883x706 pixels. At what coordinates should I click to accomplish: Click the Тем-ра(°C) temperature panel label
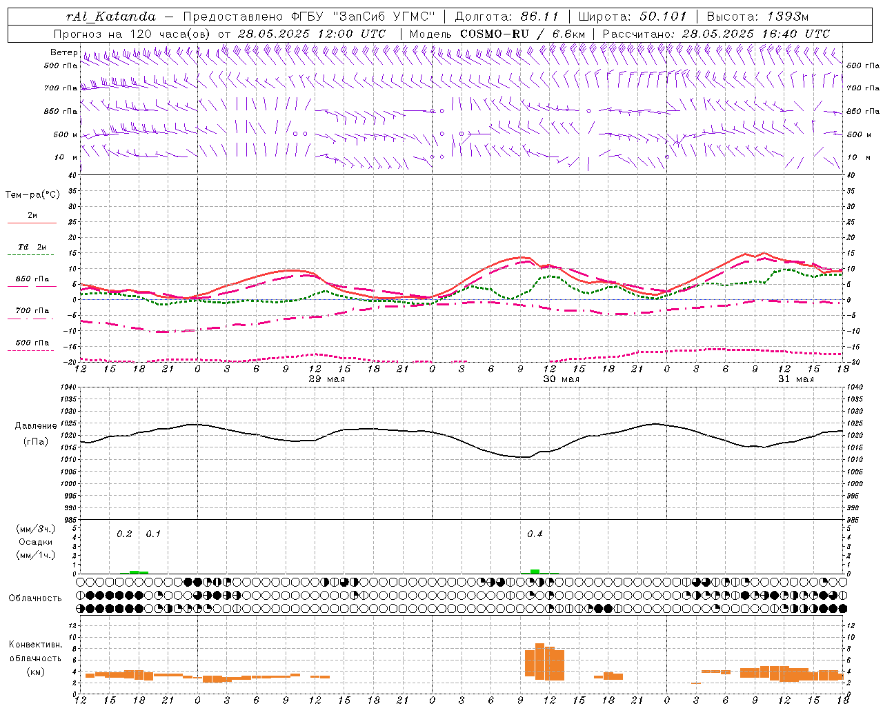click(x=32, y=195)
